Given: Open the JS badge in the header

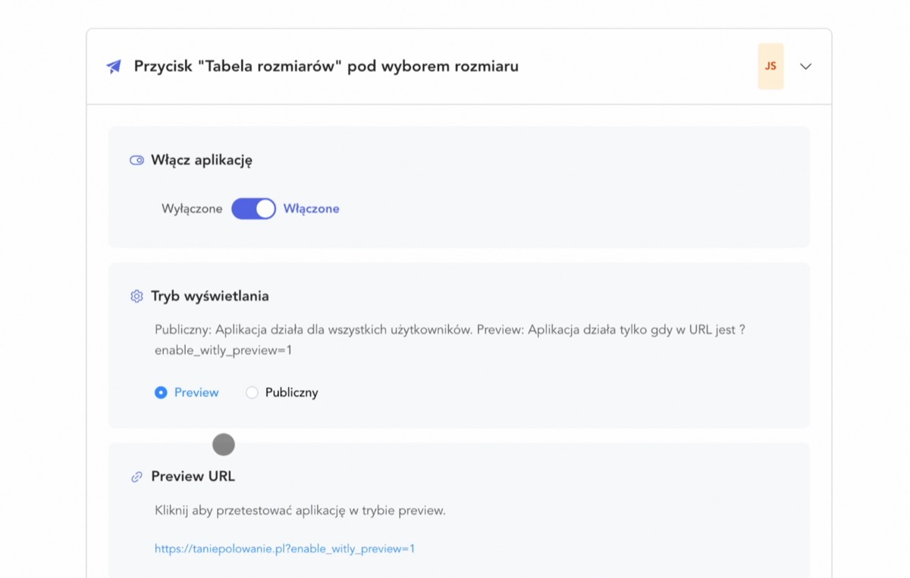Looking at the screenshot, I should 770,66.
